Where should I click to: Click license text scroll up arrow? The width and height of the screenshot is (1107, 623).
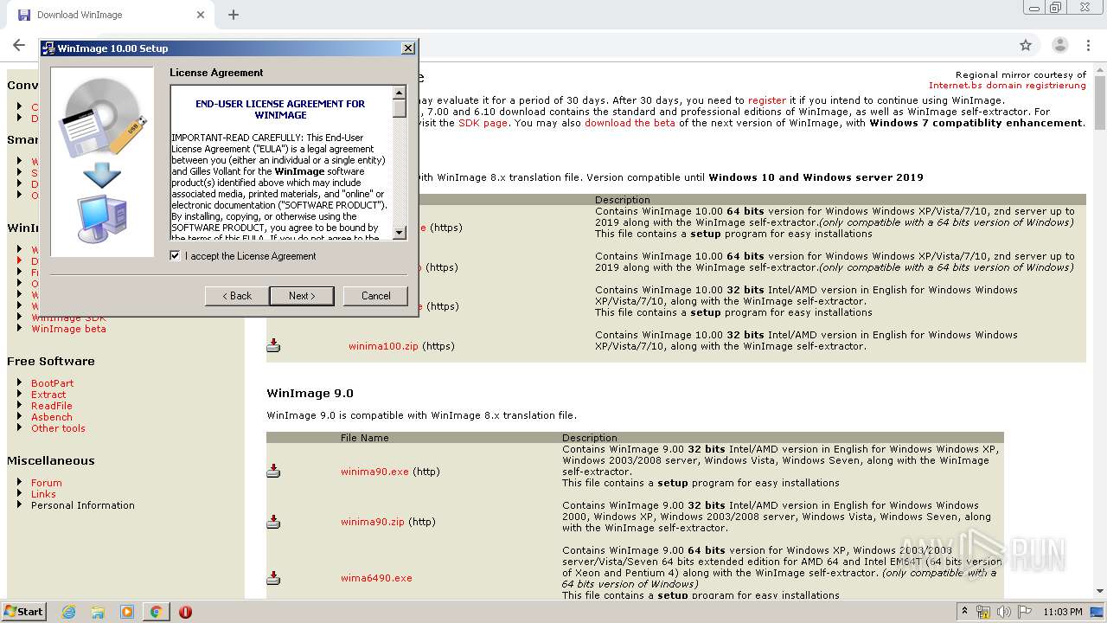click(x=400, y=93)
